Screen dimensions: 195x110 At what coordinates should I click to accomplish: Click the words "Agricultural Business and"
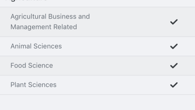[x=50, y=16]
